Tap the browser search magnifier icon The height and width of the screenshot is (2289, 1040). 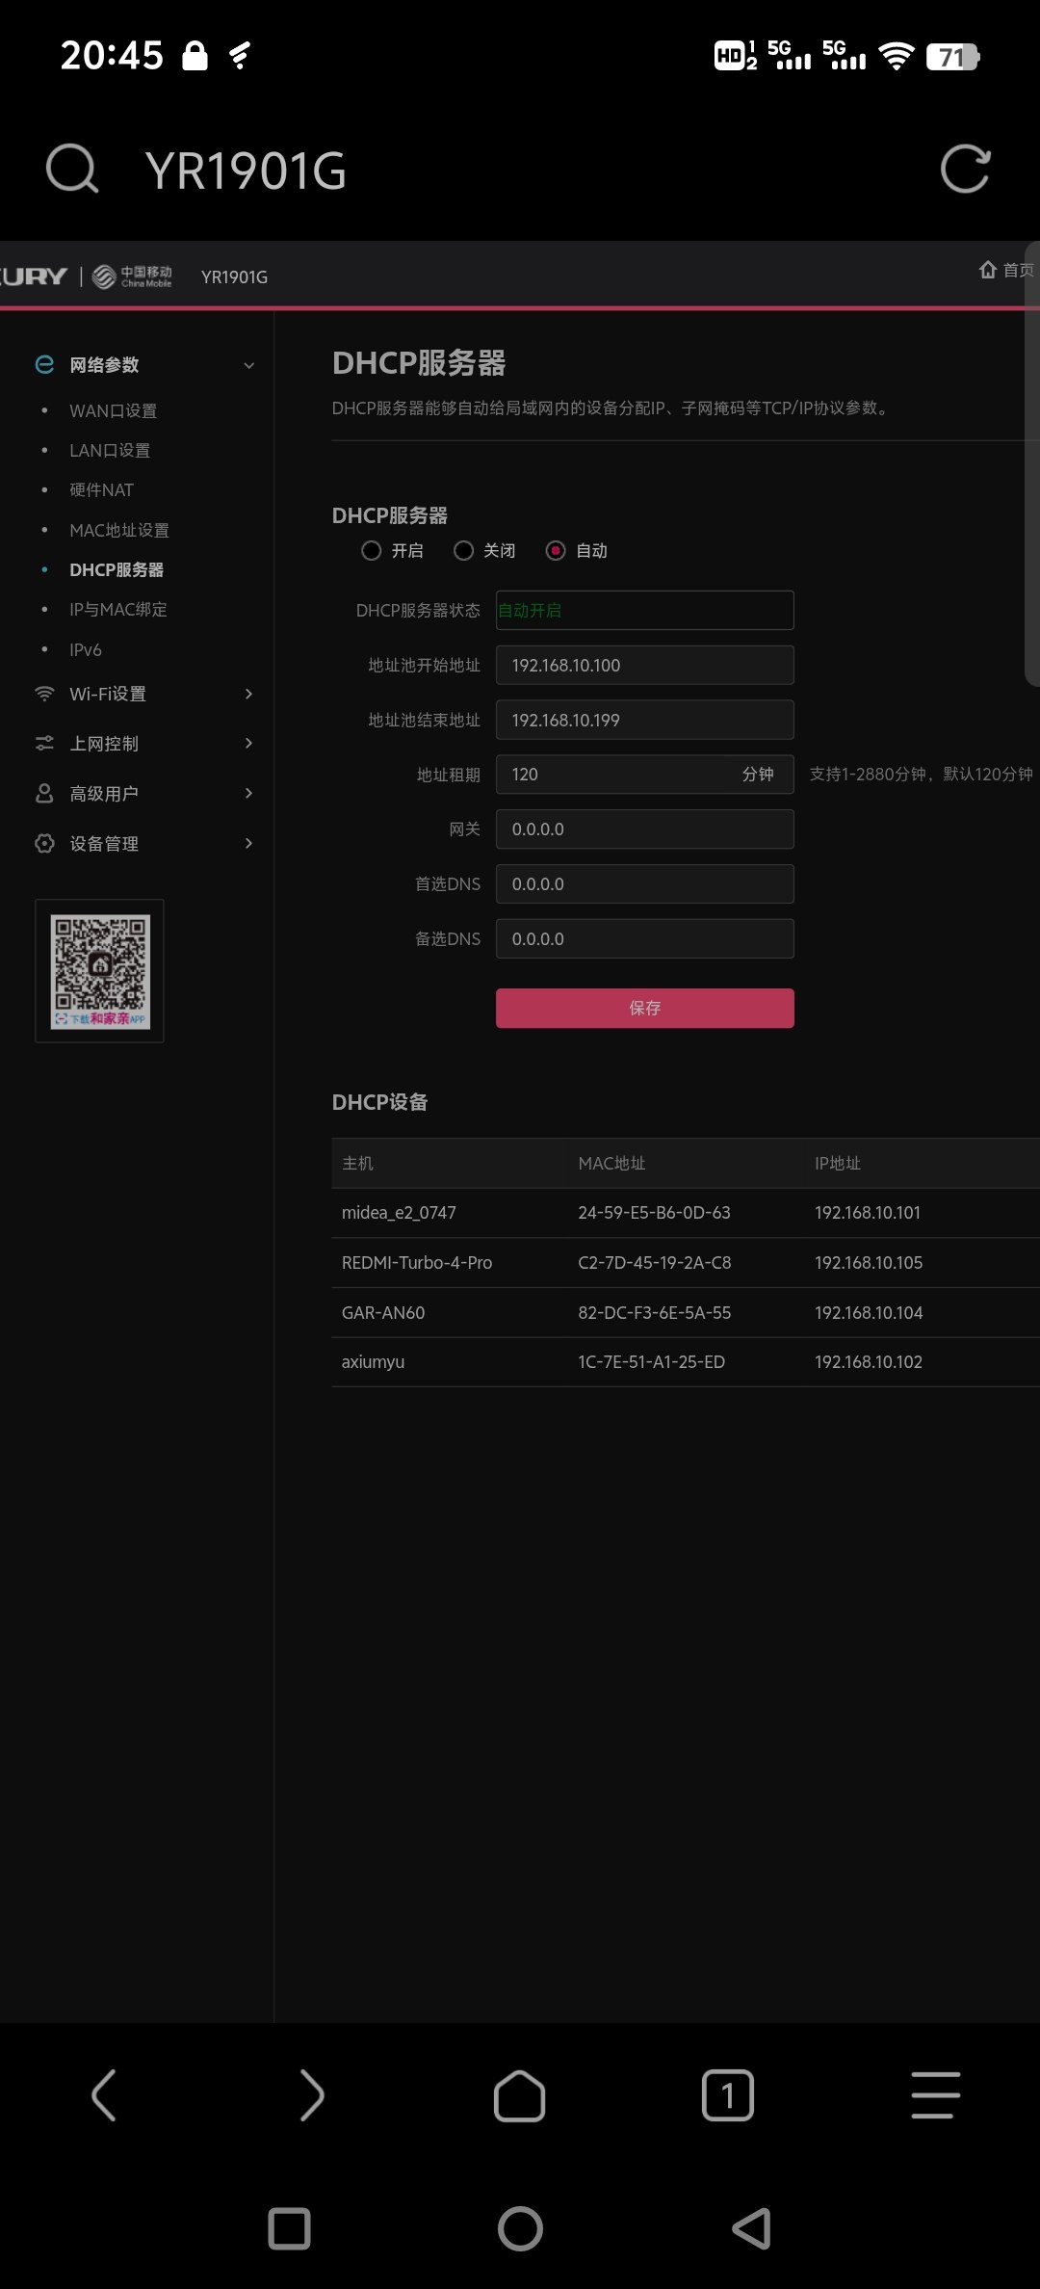[72, 170]
